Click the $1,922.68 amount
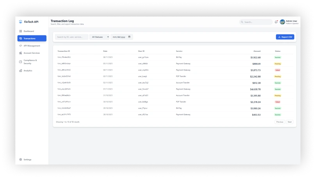The height and width of the screenshot is (179, 316). click(x=255, y=57)
